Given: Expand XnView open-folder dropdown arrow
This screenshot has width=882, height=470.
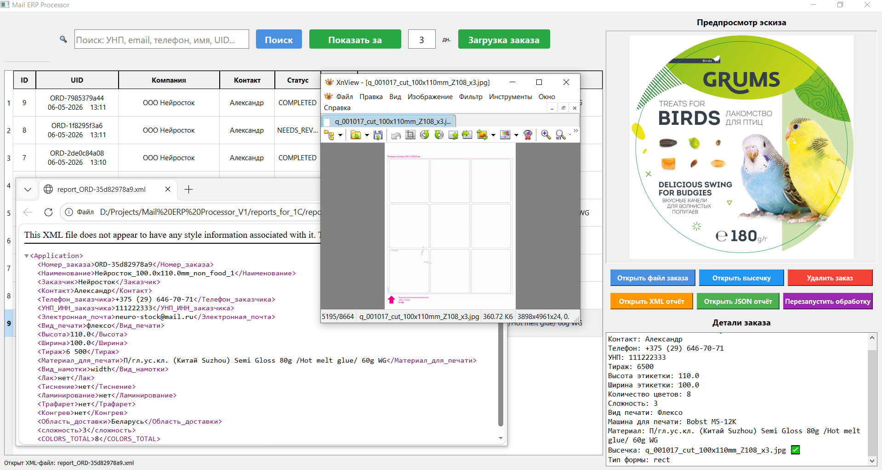Looking at the screenshot, I should [x=367, y=135].
